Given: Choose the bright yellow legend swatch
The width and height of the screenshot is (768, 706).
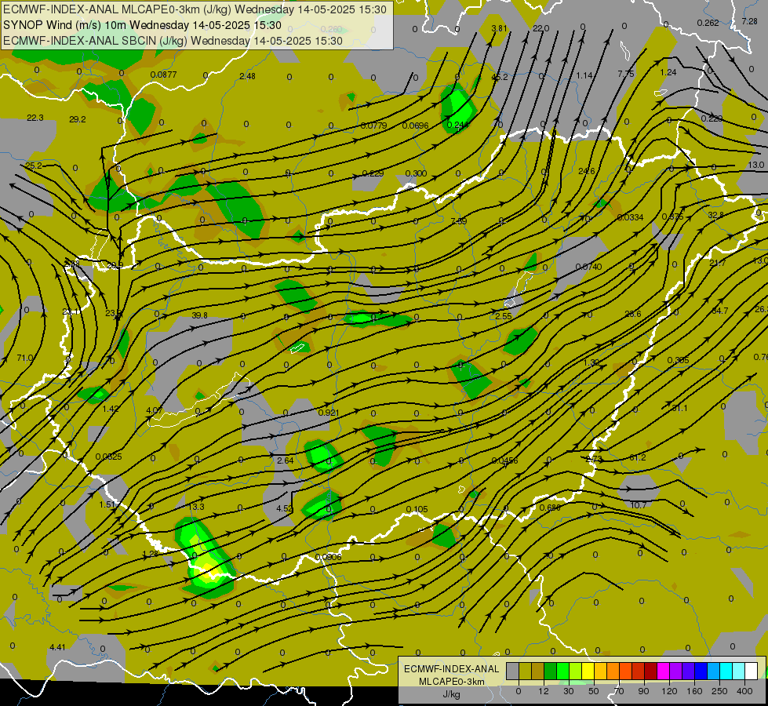Looking at the screenshot, I should pyautogui.click(x=588, y=671).
